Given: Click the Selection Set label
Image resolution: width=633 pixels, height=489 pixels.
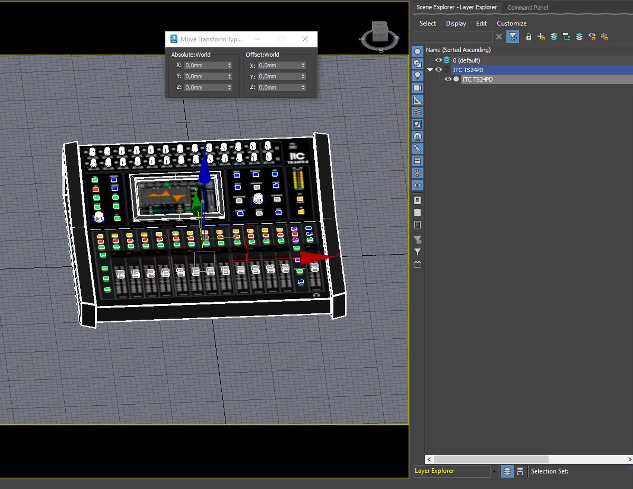Looking at the screenshot, I should coord(549,471).
